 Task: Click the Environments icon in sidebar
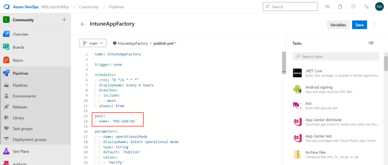(6, 96)
